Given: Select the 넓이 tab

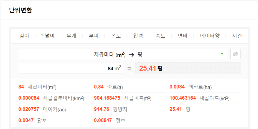Looking at the screenshot, I should [50, 36].
